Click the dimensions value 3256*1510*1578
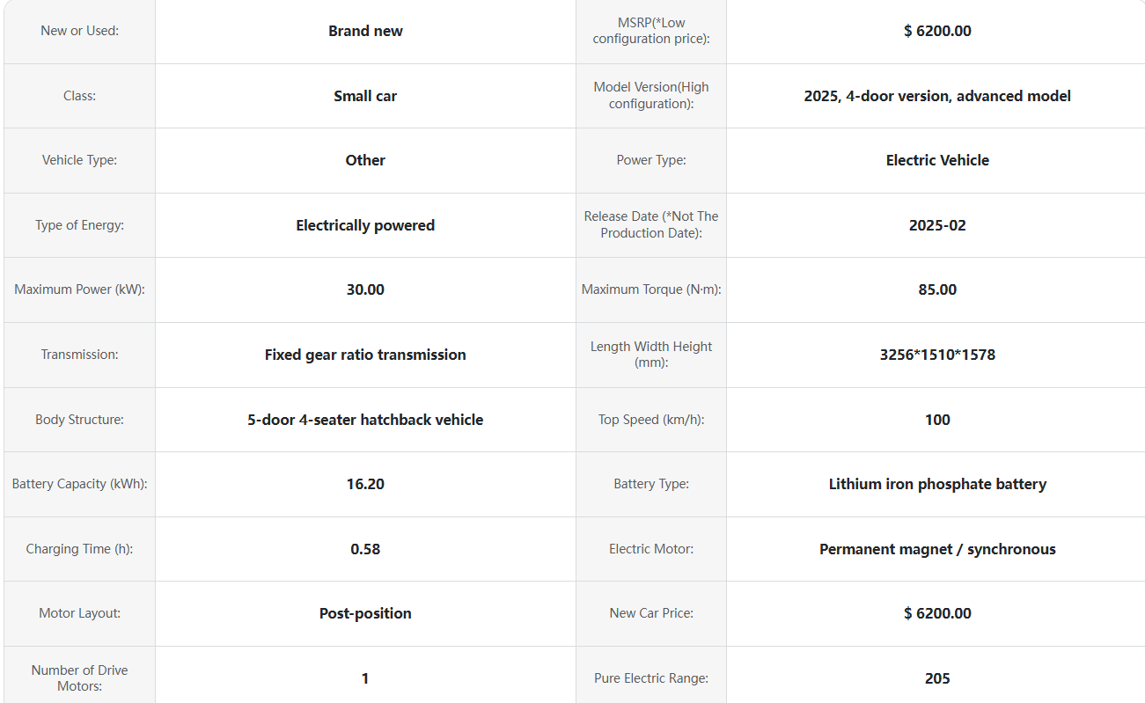The image size is (1145, 703). tap(937, 355)
